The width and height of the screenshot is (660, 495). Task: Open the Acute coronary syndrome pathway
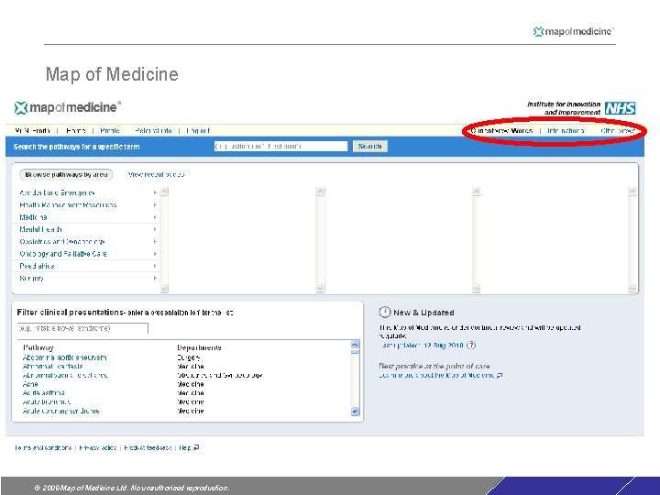[61, 411]
